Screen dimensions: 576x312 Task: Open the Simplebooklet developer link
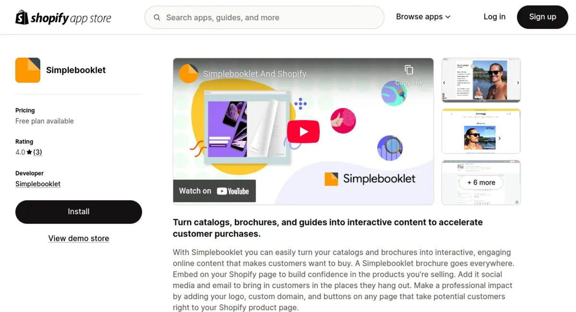pyautogui.click(x=38, y=184)
